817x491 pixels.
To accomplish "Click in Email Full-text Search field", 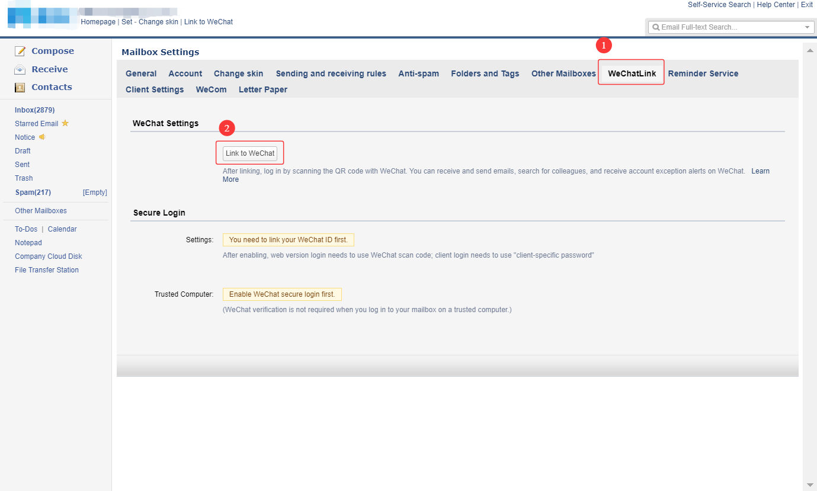I will pyautogui.click(x=730, y=27).
